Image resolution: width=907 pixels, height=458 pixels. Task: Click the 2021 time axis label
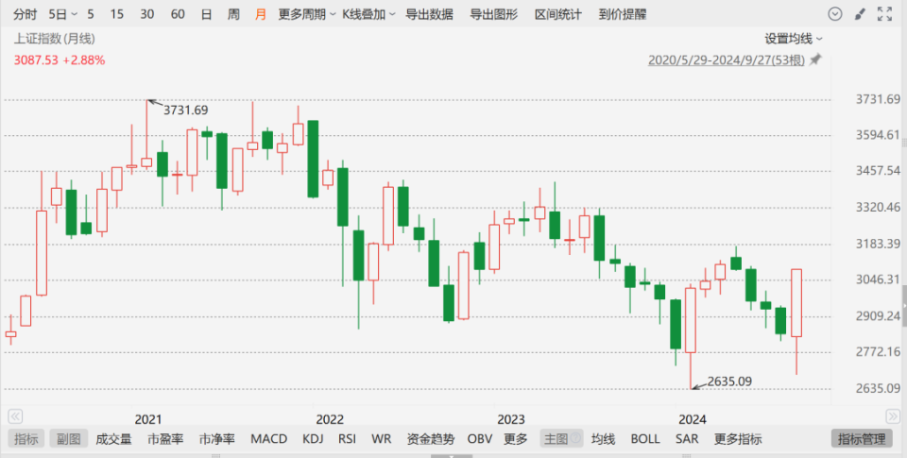148,419
